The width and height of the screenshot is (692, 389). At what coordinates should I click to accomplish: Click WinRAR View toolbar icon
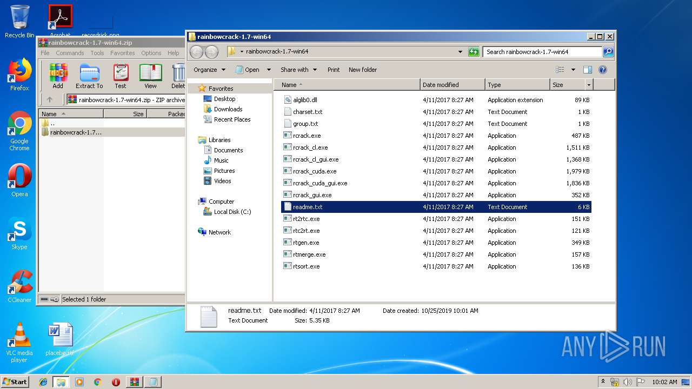tap(150, 76)
